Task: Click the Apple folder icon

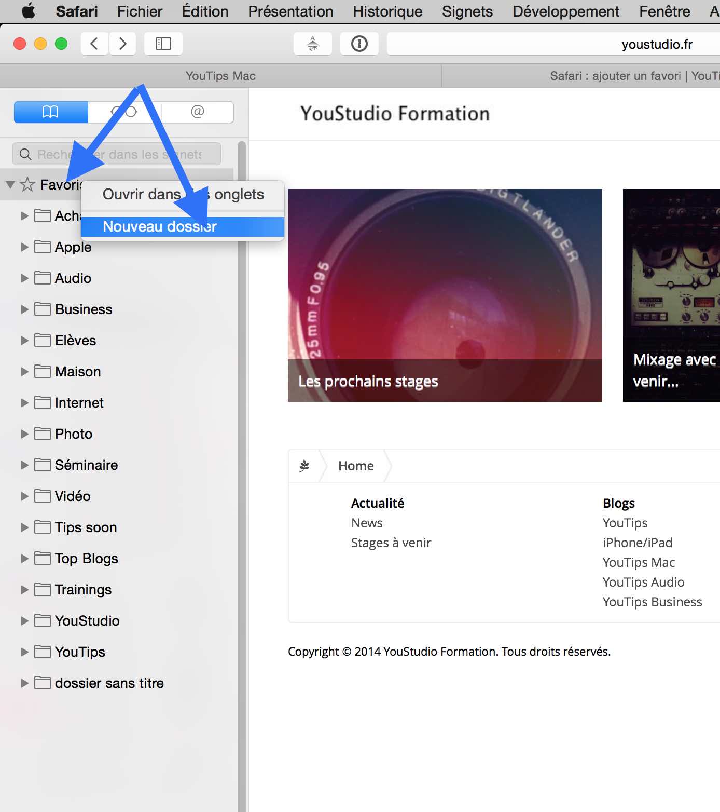Action: click(43, 247)
